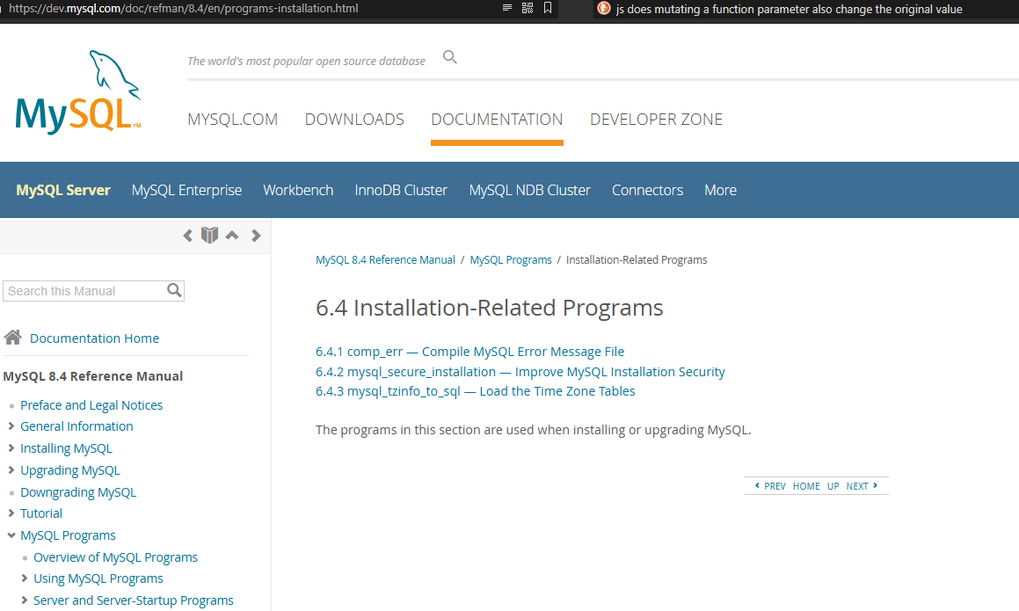
Task: Go up one level with up arrow icon
Action: [232, 236]
